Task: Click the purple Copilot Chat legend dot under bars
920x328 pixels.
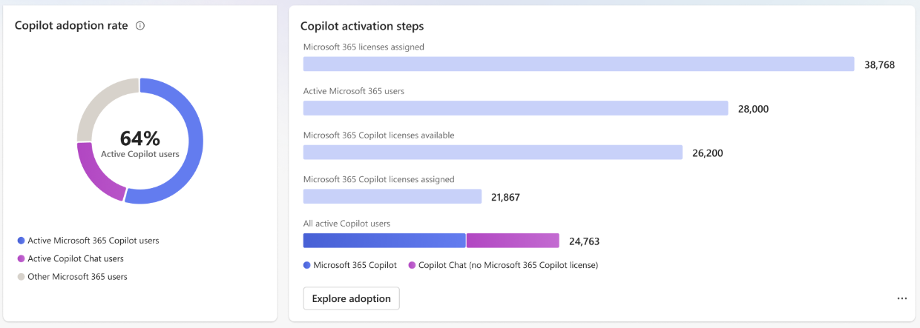Action: 412,265
